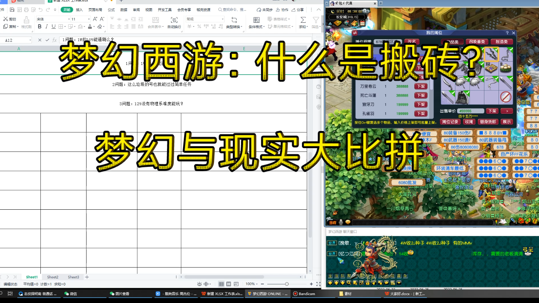Decrease font size with smaller A icon
The width and height of the screenshot is (539, 303).
click(x=102, y=19)
